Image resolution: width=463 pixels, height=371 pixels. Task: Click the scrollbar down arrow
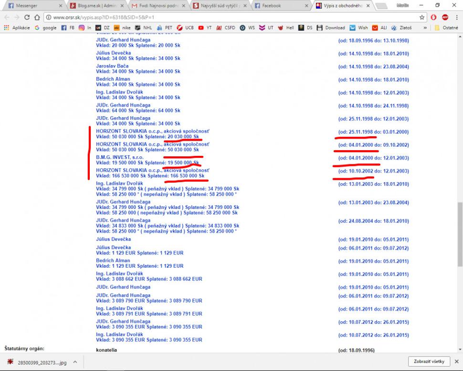point(460,349)
